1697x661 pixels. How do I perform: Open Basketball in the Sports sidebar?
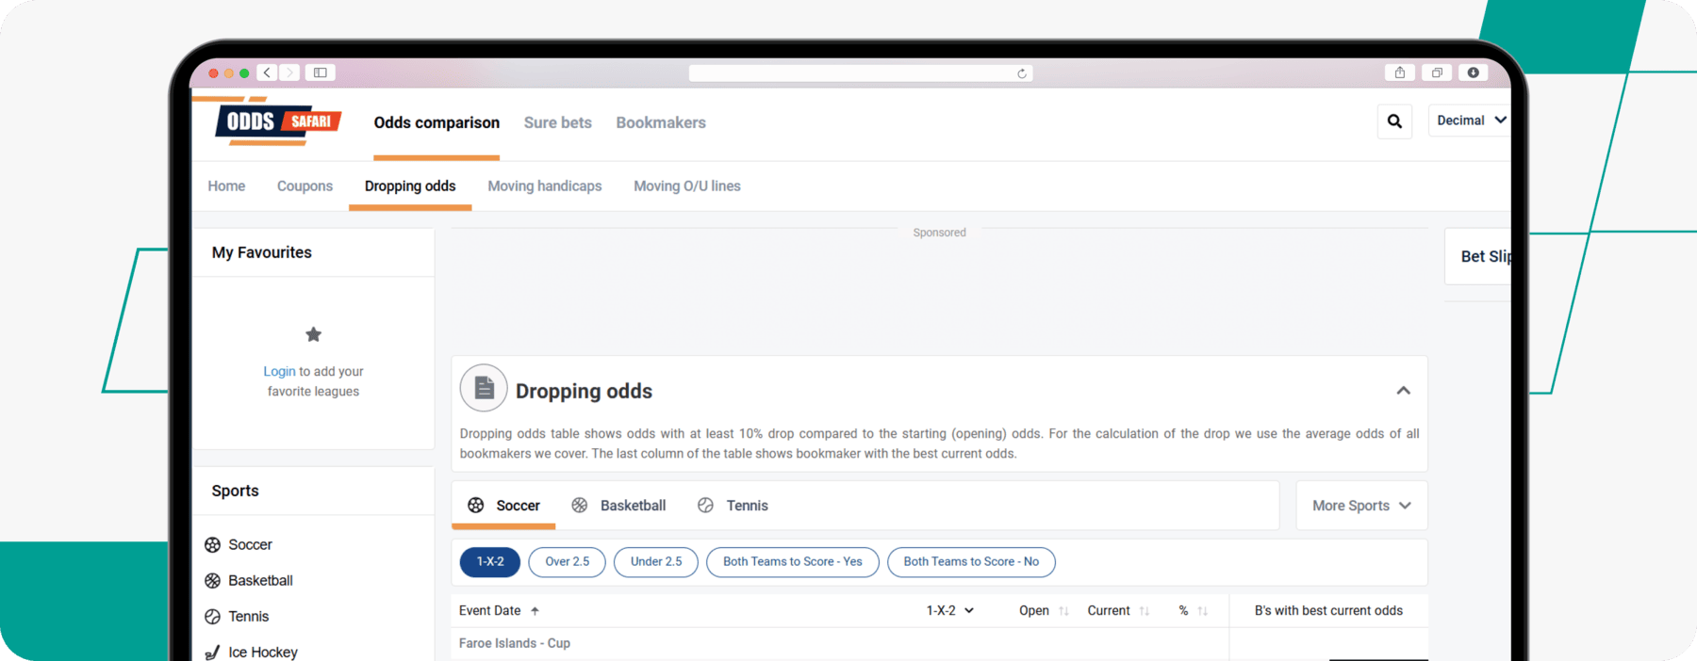[x=260, y=581]
